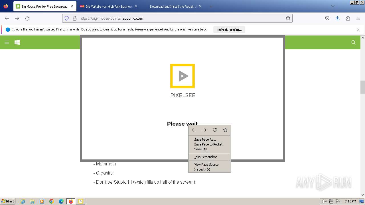Viewport: 365px width, 205px height.
Task: Click the '- Mammoth' text line
Action: pos(104,164)
